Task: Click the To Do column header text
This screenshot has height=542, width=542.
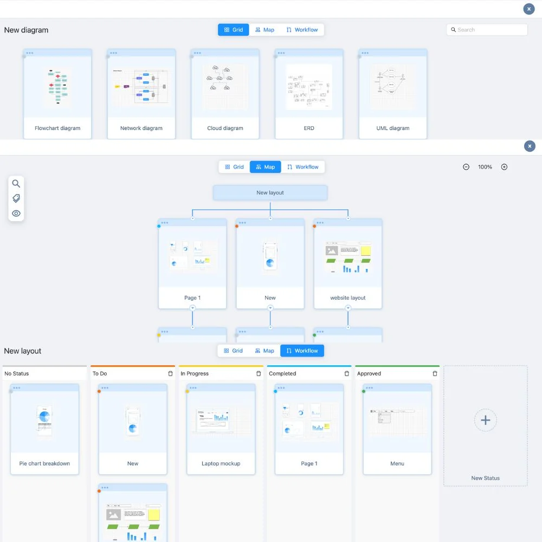Action: coord(100,373)
